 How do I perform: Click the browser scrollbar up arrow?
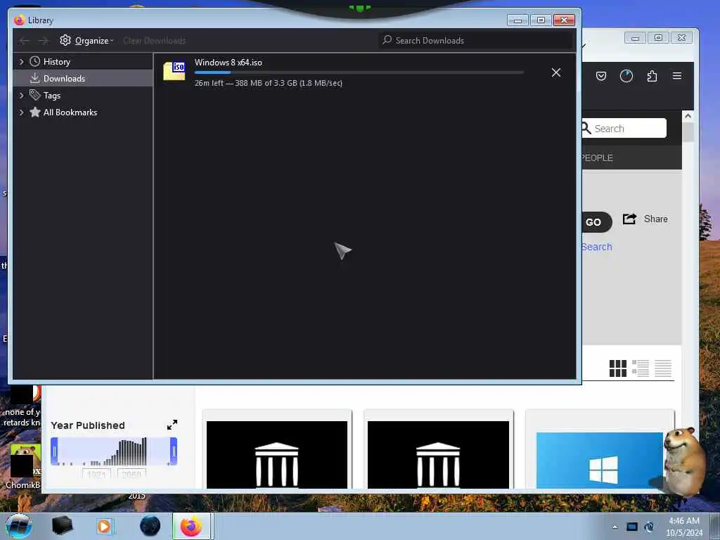click(x=688, y=116)
